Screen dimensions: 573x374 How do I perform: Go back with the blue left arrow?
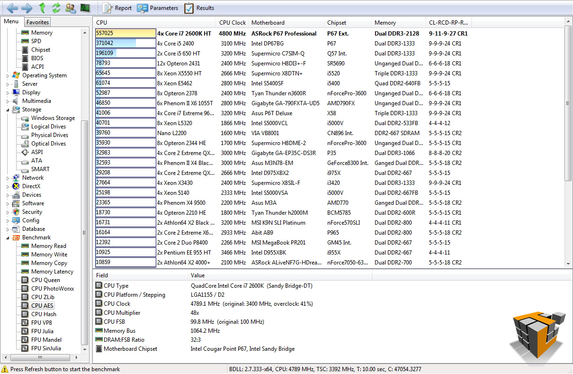click(x=12, y=8)
